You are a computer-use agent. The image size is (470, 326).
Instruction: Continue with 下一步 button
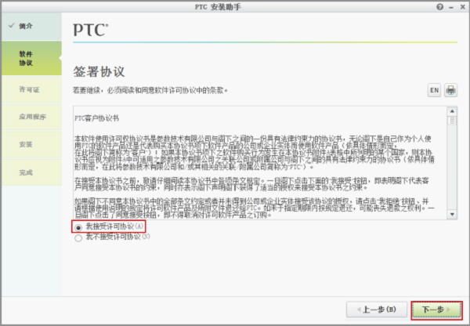point(436,310)
